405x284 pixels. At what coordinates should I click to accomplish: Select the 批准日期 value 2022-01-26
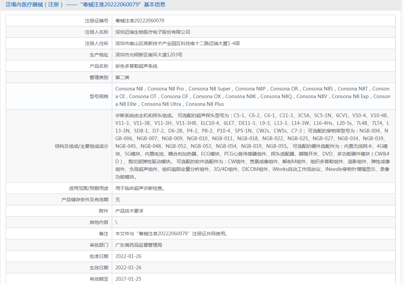coord(128,256)
